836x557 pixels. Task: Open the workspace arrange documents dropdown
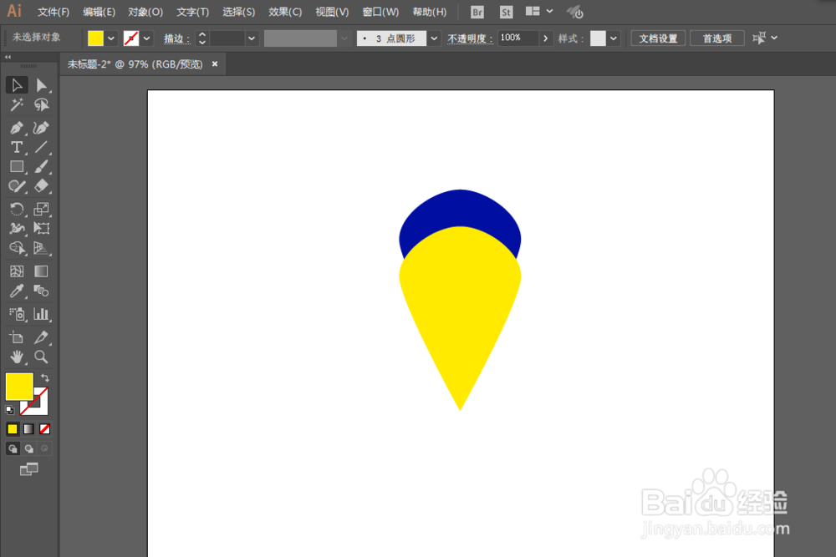539,11
